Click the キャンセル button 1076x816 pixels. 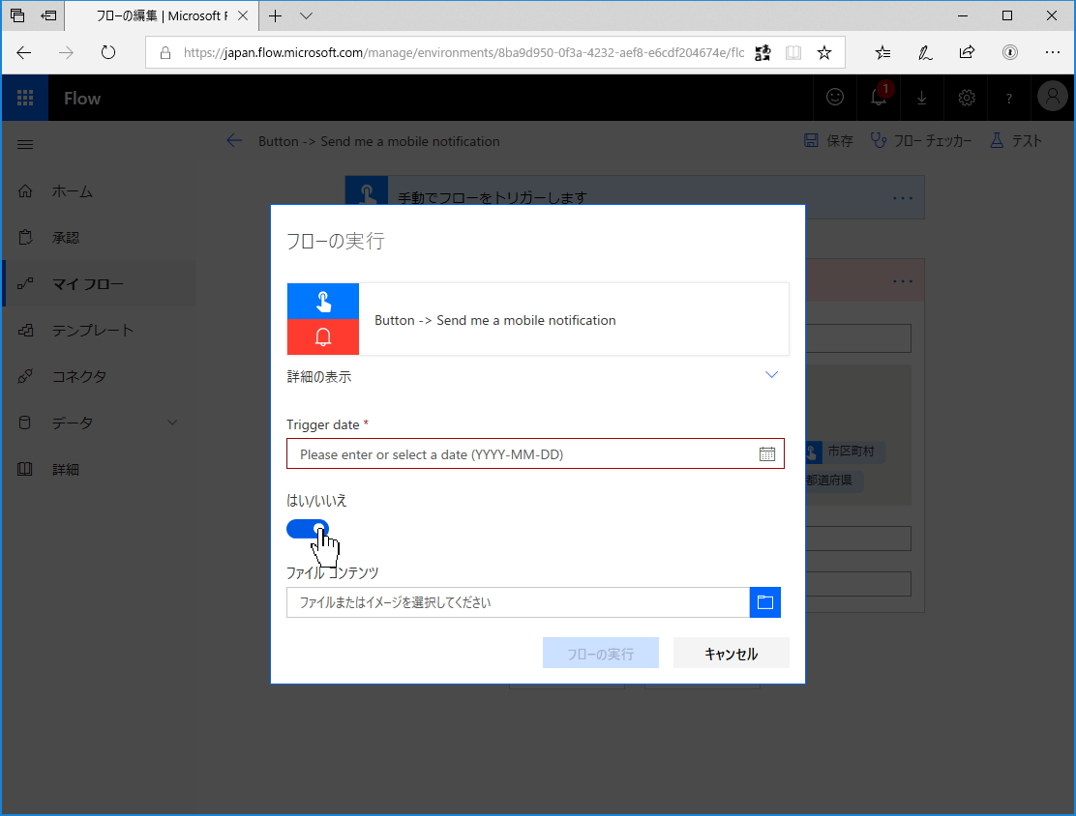tap(731, 654)
